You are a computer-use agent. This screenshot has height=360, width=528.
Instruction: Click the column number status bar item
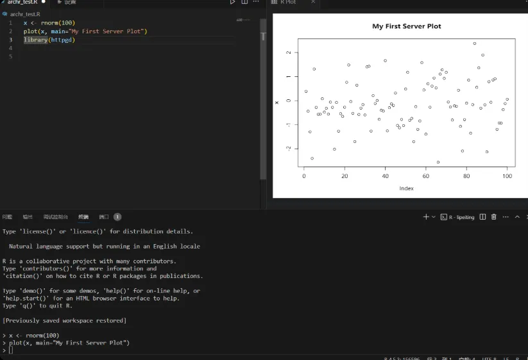(x=447, y=359)
